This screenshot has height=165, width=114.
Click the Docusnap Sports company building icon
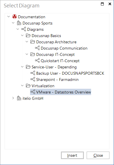click(x=19, y=23)
